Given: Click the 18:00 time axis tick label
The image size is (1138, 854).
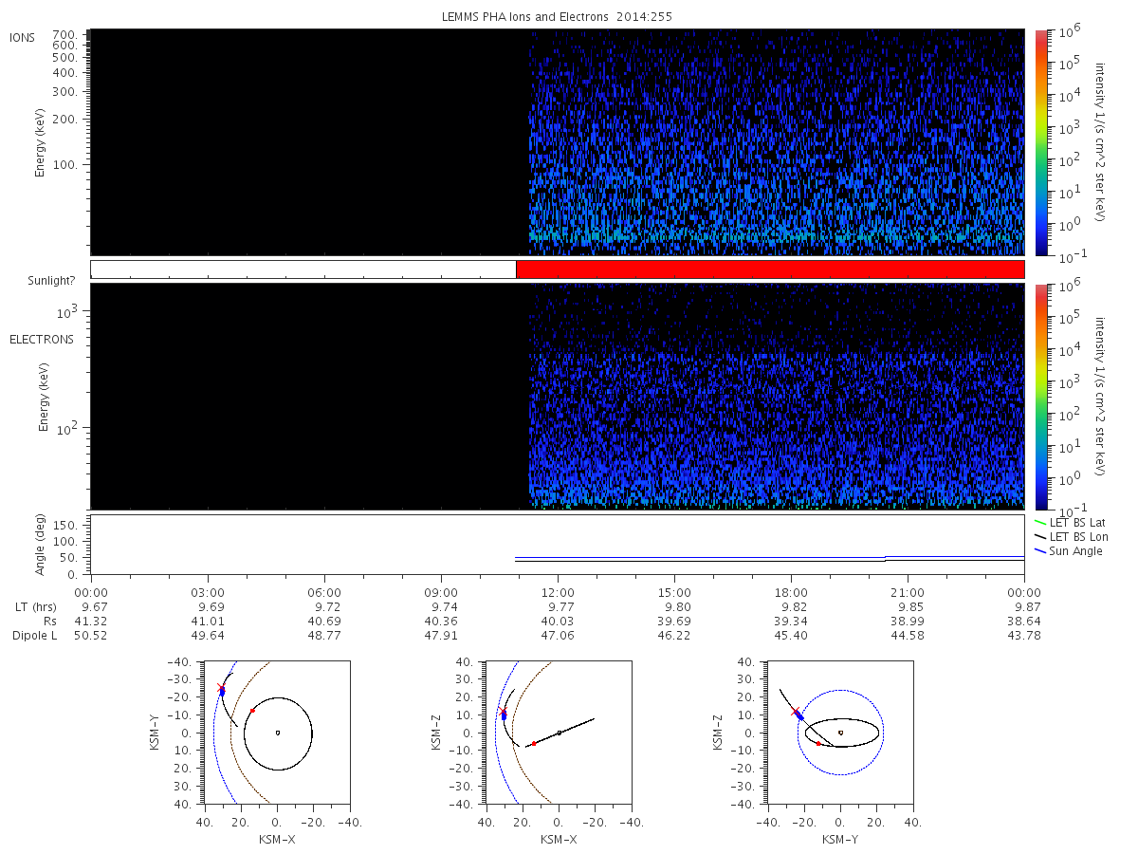Looking at the screenshot, I should pyautogui.click(x=791, y=592).
